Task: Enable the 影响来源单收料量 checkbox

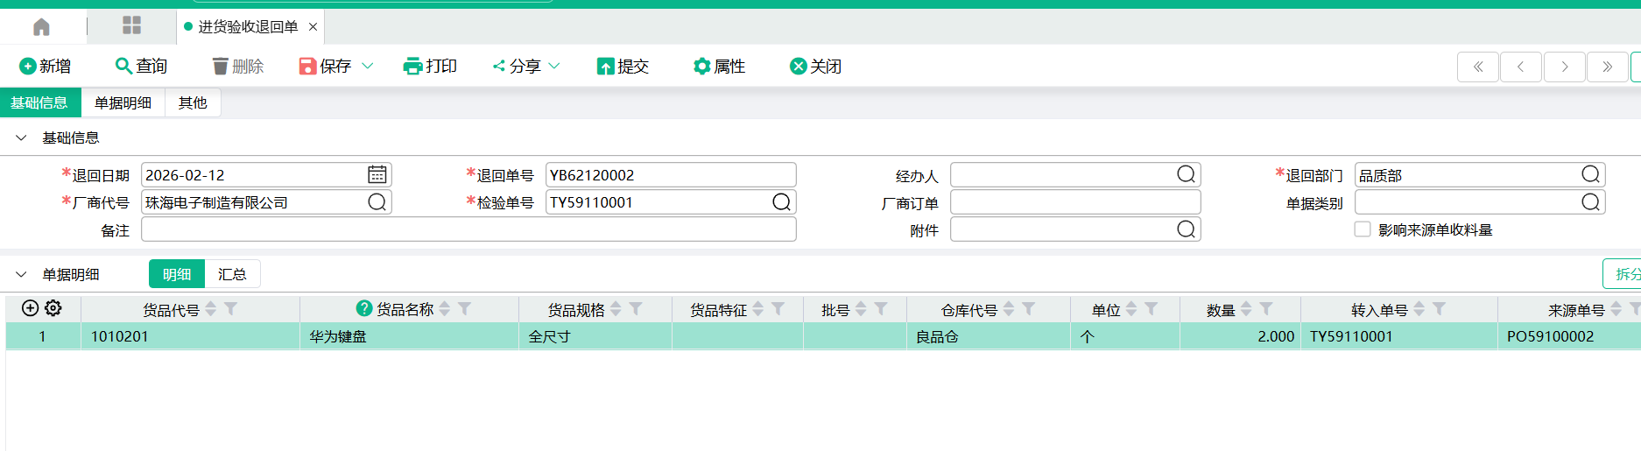Action: pyautogui.click(x=1363, y=229)
